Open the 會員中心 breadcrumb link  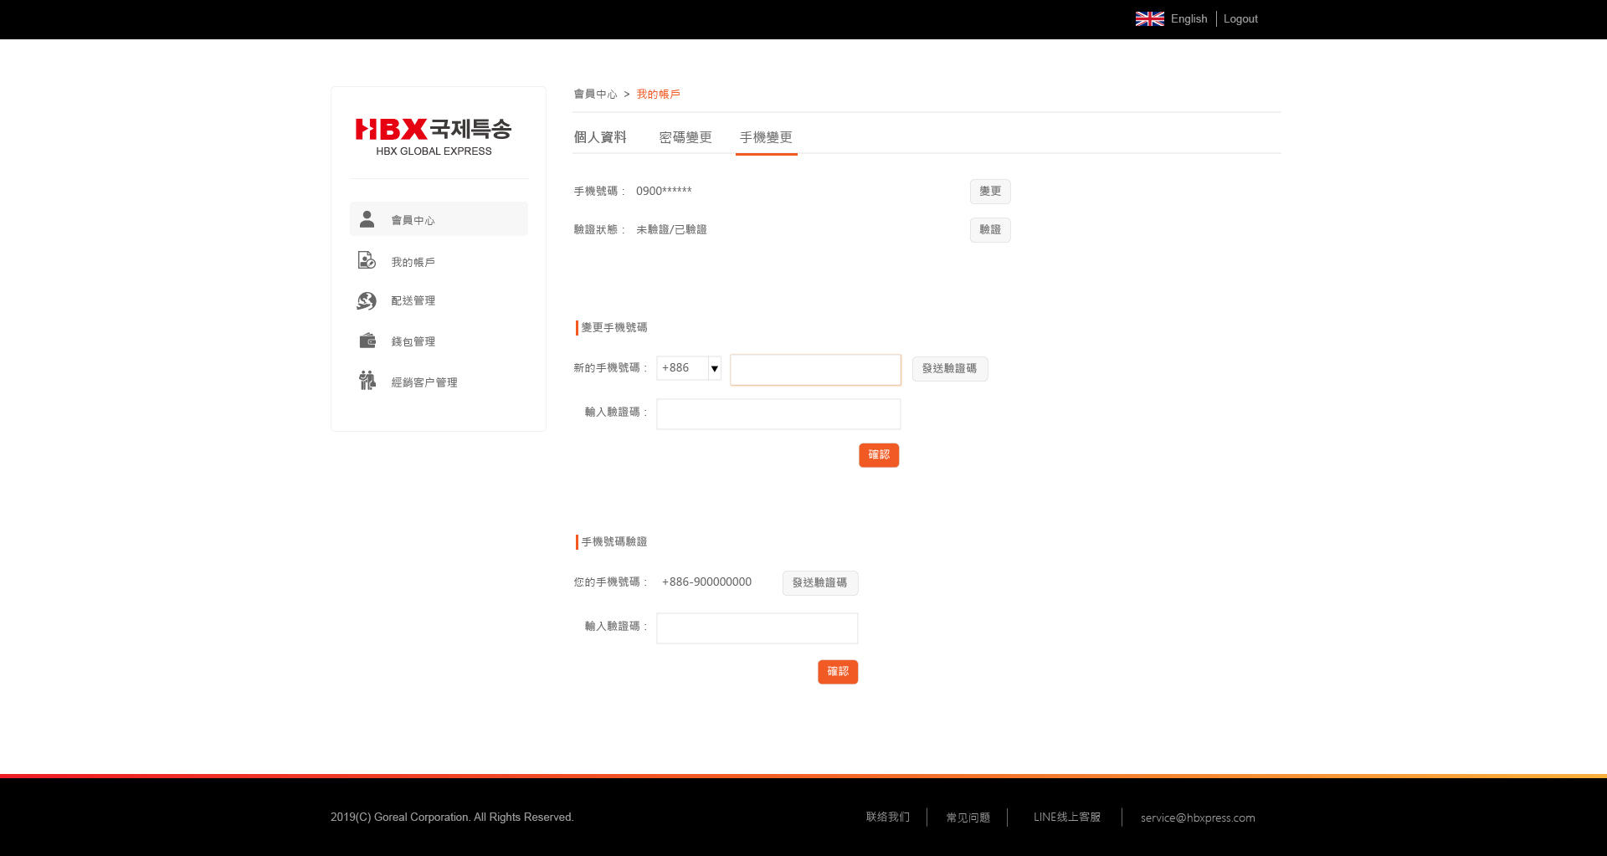594,95
